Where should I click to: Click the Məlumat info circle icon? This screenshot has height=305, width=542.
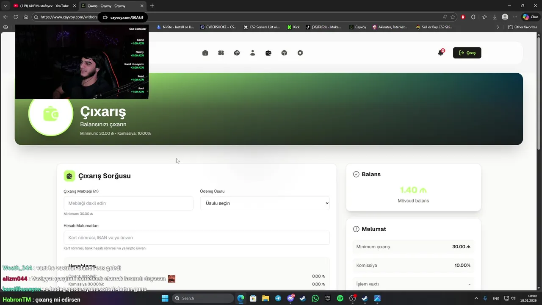(x=356, y=229)
